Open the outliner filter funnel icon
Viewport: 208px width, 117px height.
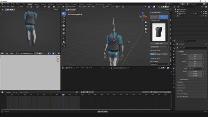pos(202,6)
